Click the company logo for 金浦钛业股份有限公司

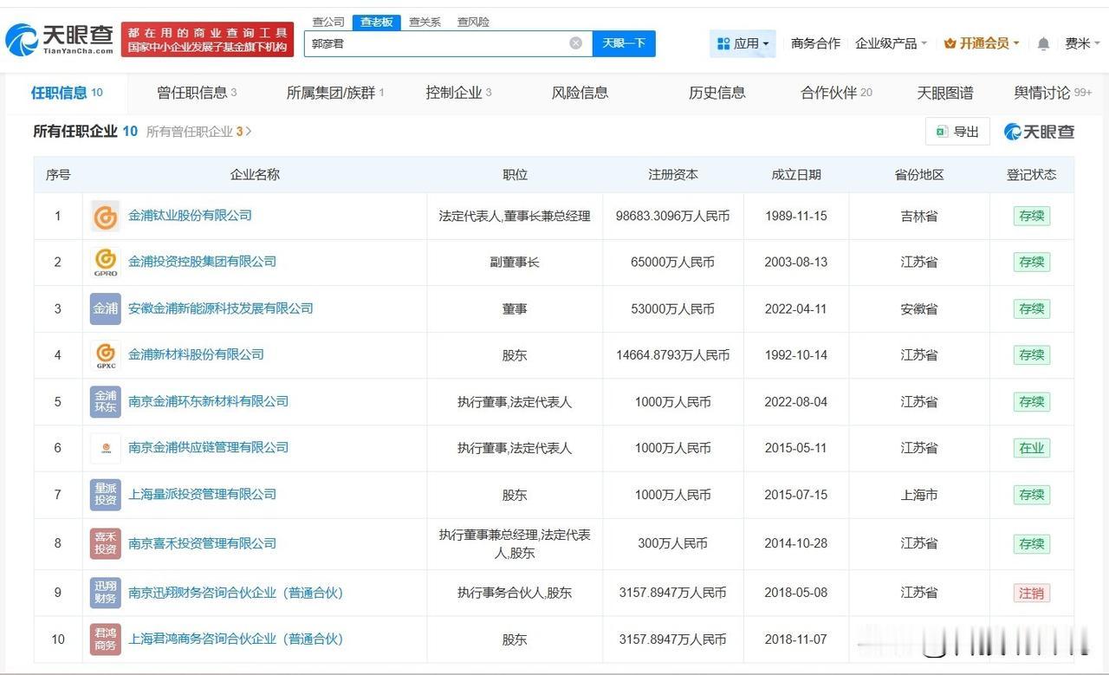tap(106, 216)
